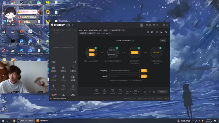Screen dimensions: 219x123
Task: Click the rtmp address input field
Action: [125, 71]
